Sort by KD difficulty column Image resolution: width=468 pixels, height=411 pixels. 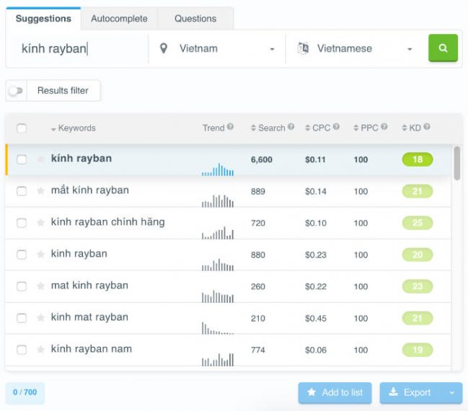pos(411,128)
